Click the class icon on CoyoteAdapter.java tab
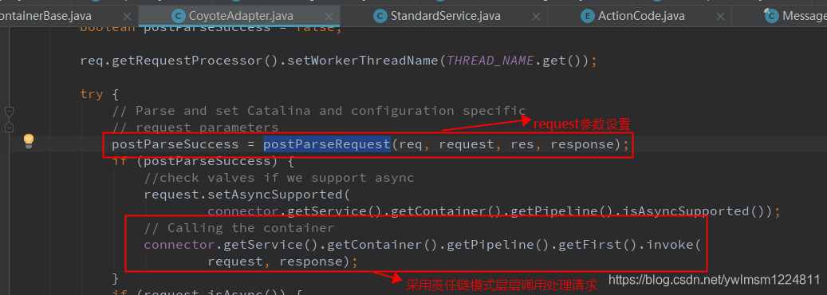The height and width of the screenshot is (295, 827). tap(179, 17)
